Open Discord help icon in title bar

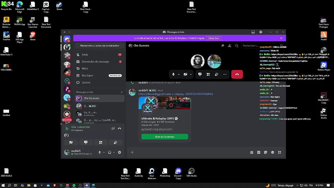261,32
